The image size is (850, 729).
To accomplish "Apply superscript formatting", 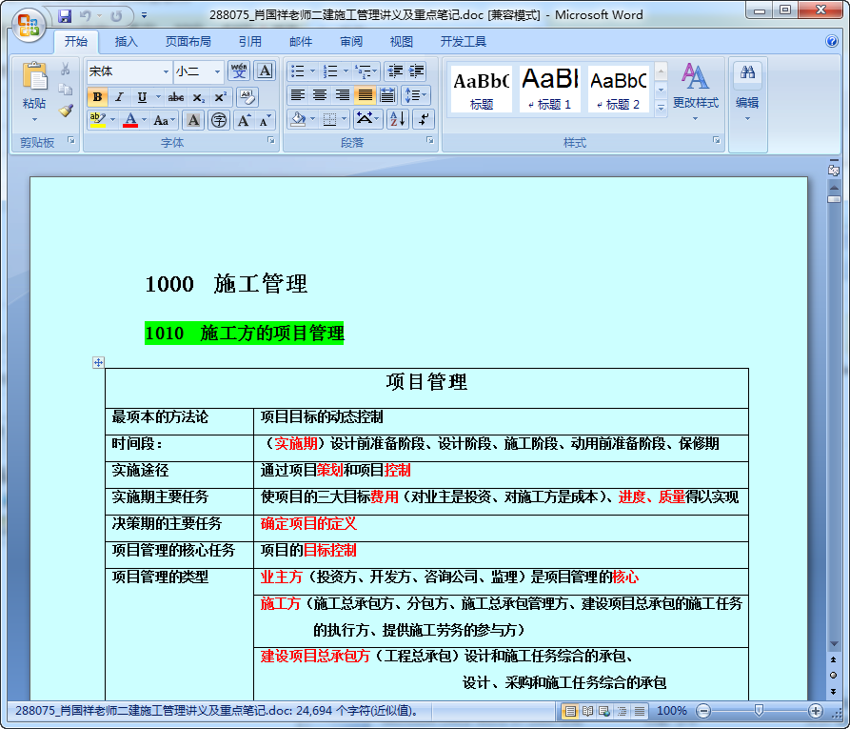I will tap(220, 97).
